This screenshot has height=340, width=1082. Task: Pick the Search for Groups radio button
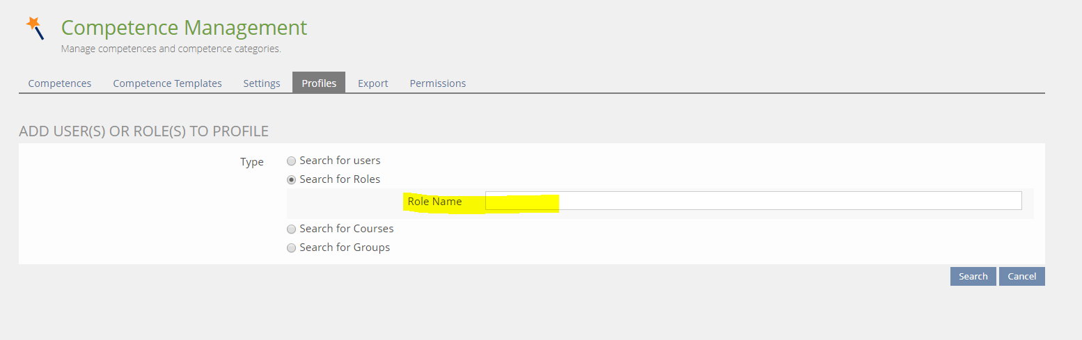292,248
